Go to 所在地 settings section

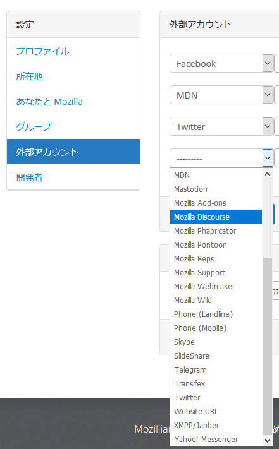[x=29, y=76]
